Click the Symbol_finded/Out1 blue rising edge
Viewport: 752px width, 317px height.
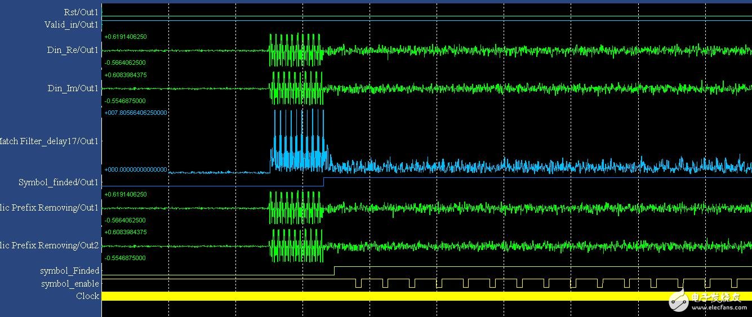tap(324, 181)
